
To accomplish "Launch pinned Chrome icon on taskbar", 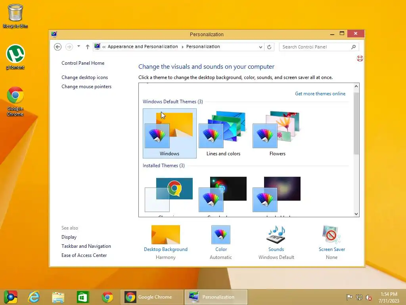I will 107,297.
